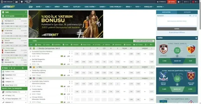Viewport: 201px width, 104px height.
Task: Open the Oturum Aç login button
Action: click(161, 2)
